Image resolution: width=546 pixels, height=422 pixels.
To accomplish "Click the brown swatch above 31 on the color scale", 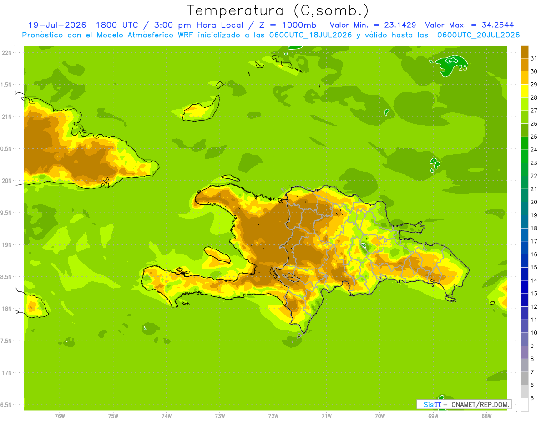I will click(x=525, y=52).
